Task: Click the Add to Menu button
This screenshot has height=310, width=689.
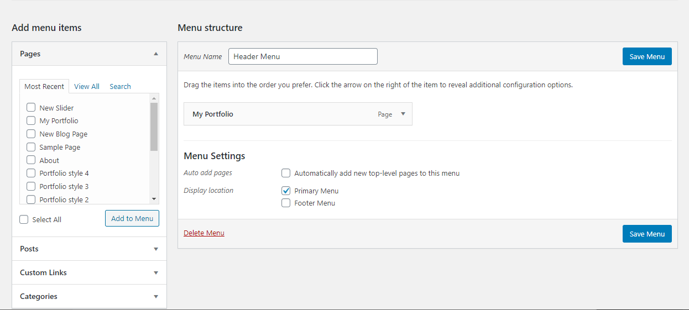Action: pos(132,218)
